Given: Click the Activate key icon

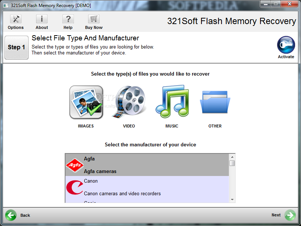Looking at the screenshot, I should pos(286,45).
